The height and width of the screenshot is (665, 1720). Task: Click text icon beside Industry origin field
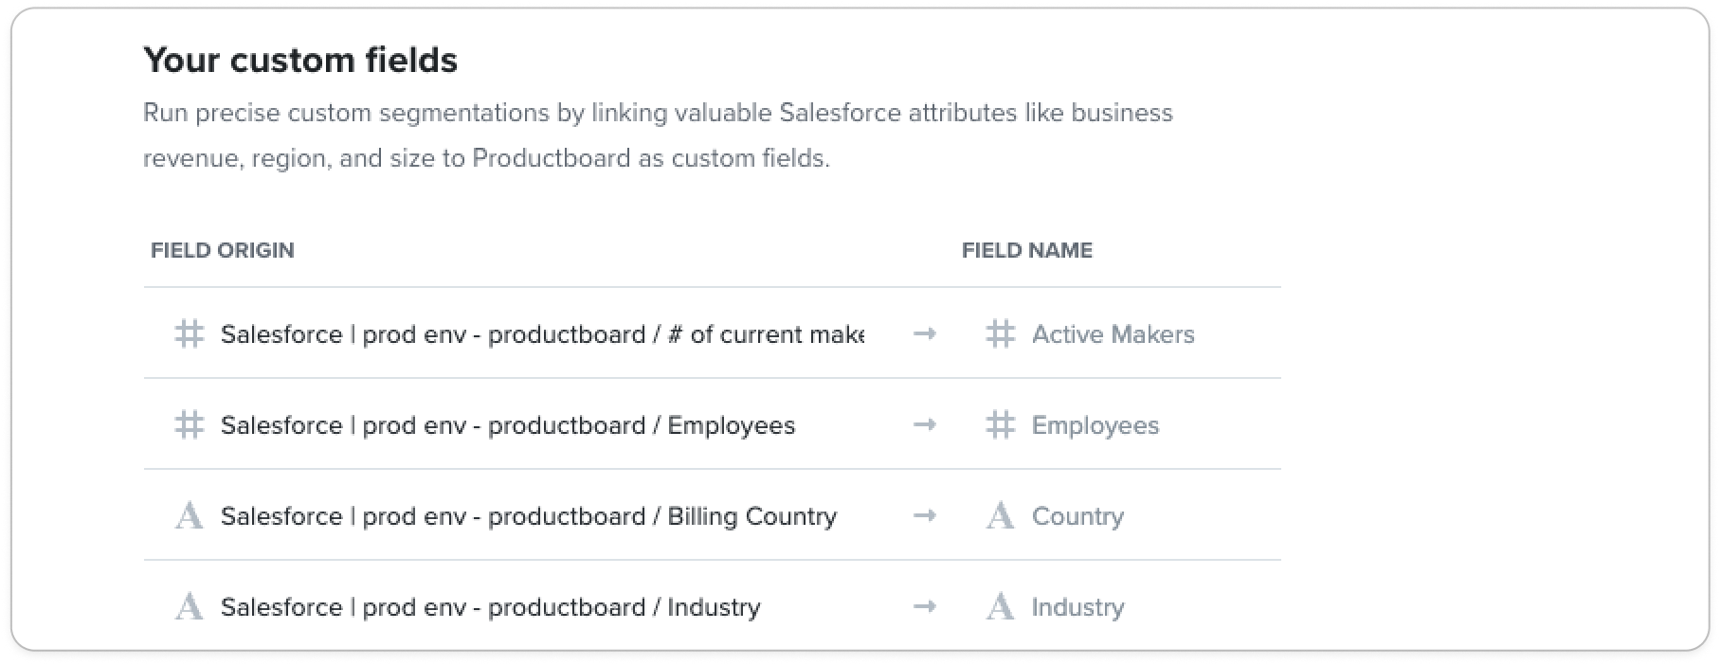[x=190, y=606]
